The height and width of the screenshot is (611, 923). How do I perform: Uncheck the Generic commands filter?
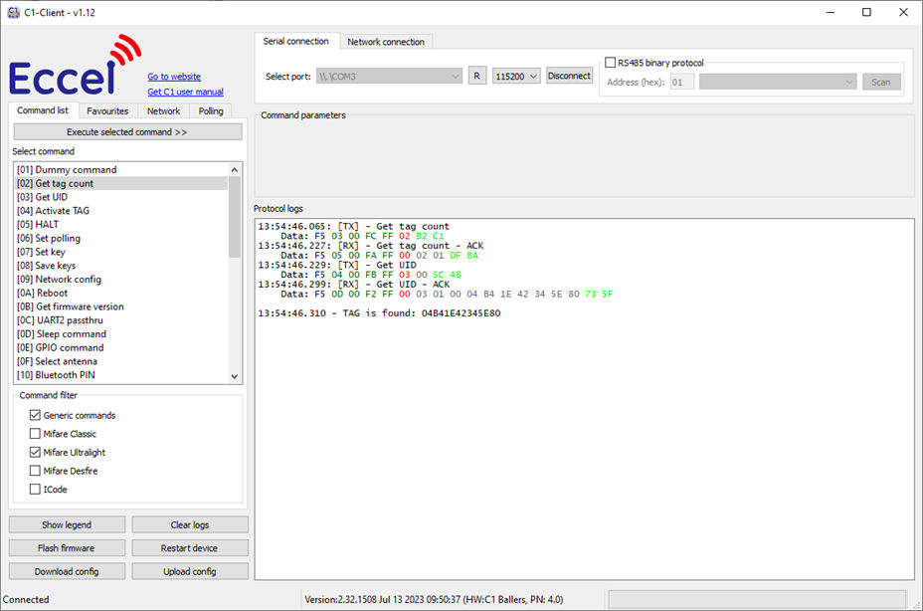36,415
